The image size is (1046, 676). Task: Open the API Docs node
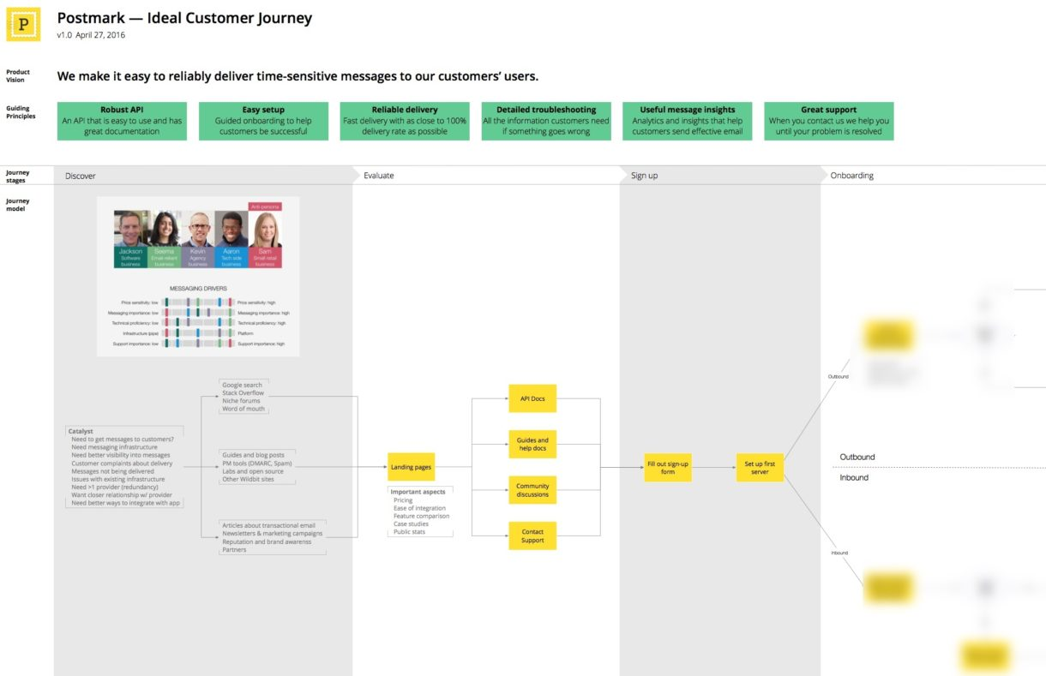(x=532, y=398)
